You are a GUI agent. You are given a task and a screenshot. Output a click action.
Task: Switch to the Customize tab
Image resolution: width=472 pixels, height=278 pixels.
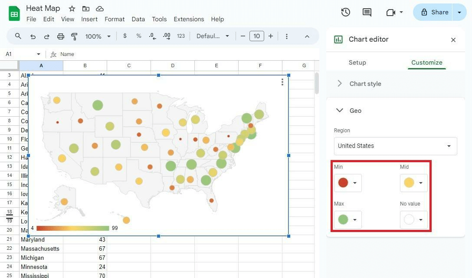pos(426,62)
